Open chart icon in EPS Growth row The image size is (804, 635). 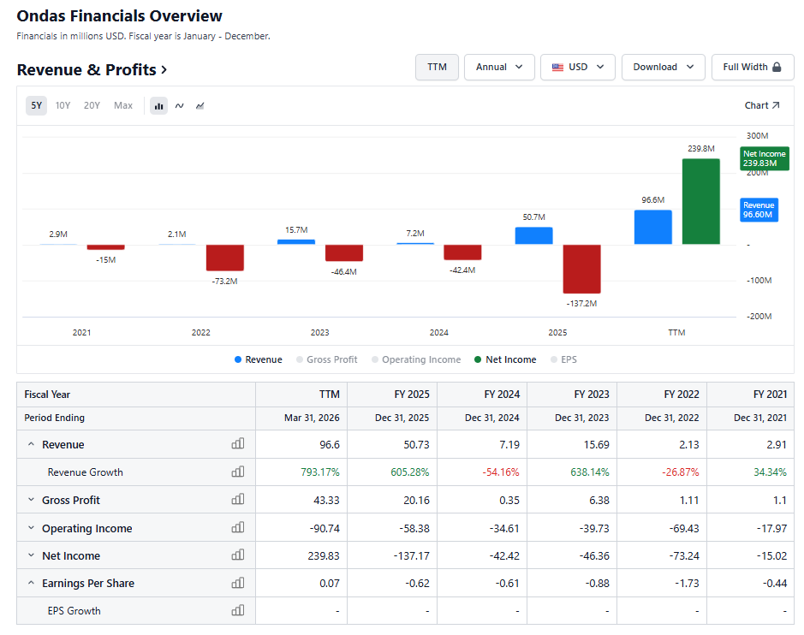click(x=237, y=610)
